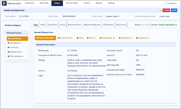Image resolution: width=181 pixels, height=109 pixels.
Task: Open the Liens section tab
Action: click(91, 38)
